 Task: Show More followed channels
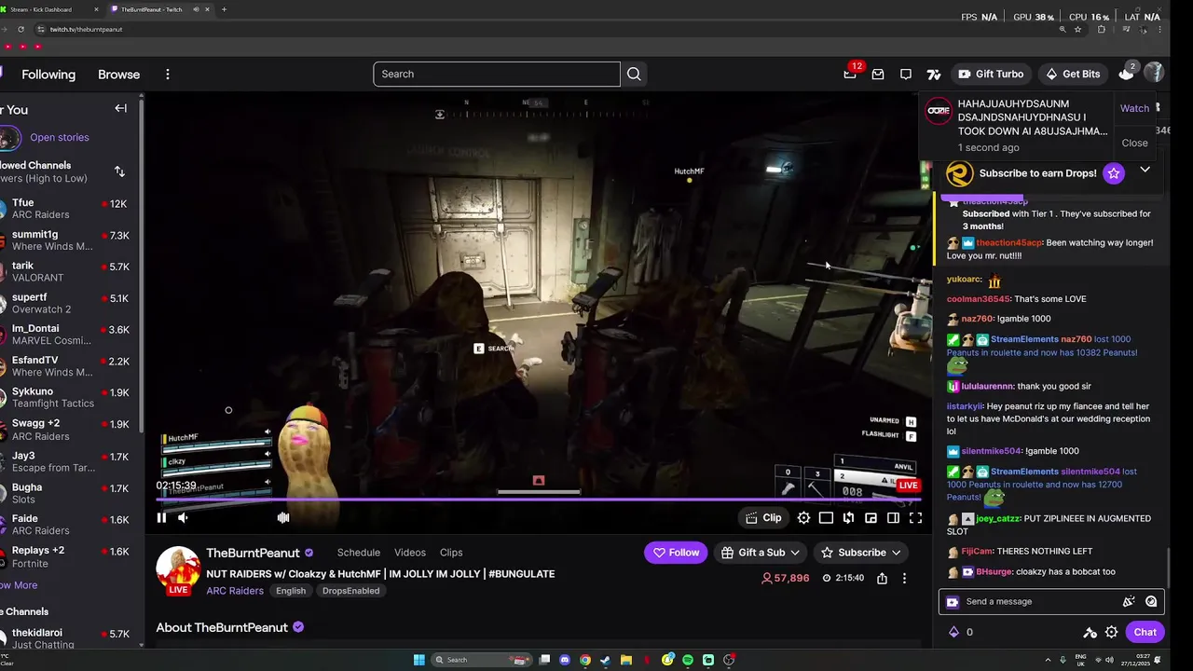[19, 585]
